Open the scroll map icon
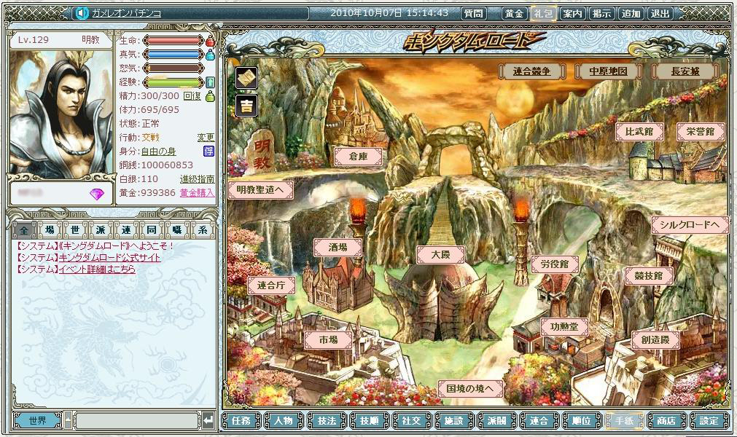Screen dimensions: 737x437 tap(246, 77)
